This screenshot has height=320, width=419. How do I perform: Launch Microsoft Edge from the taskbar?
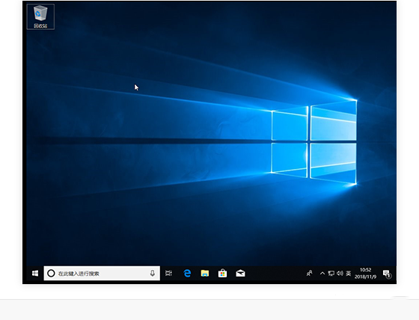[187, 273]
